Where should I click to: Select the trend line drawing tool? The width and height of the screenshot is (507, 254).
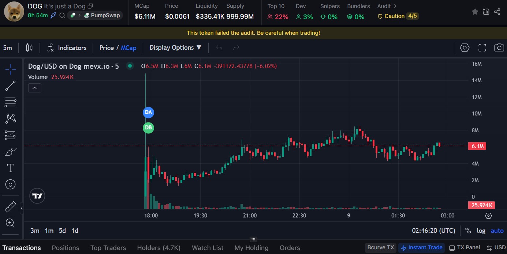[11, 86]
